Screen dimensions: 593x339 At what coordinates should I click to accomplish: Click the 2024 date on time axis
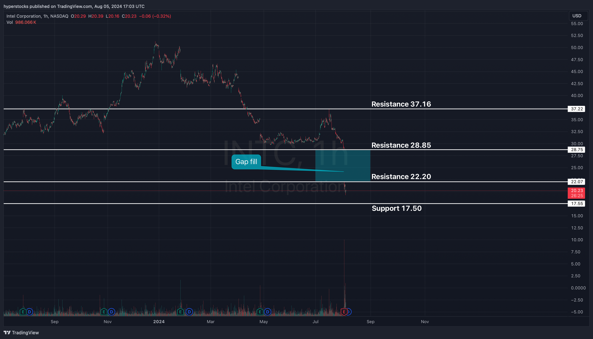[159, 322]
